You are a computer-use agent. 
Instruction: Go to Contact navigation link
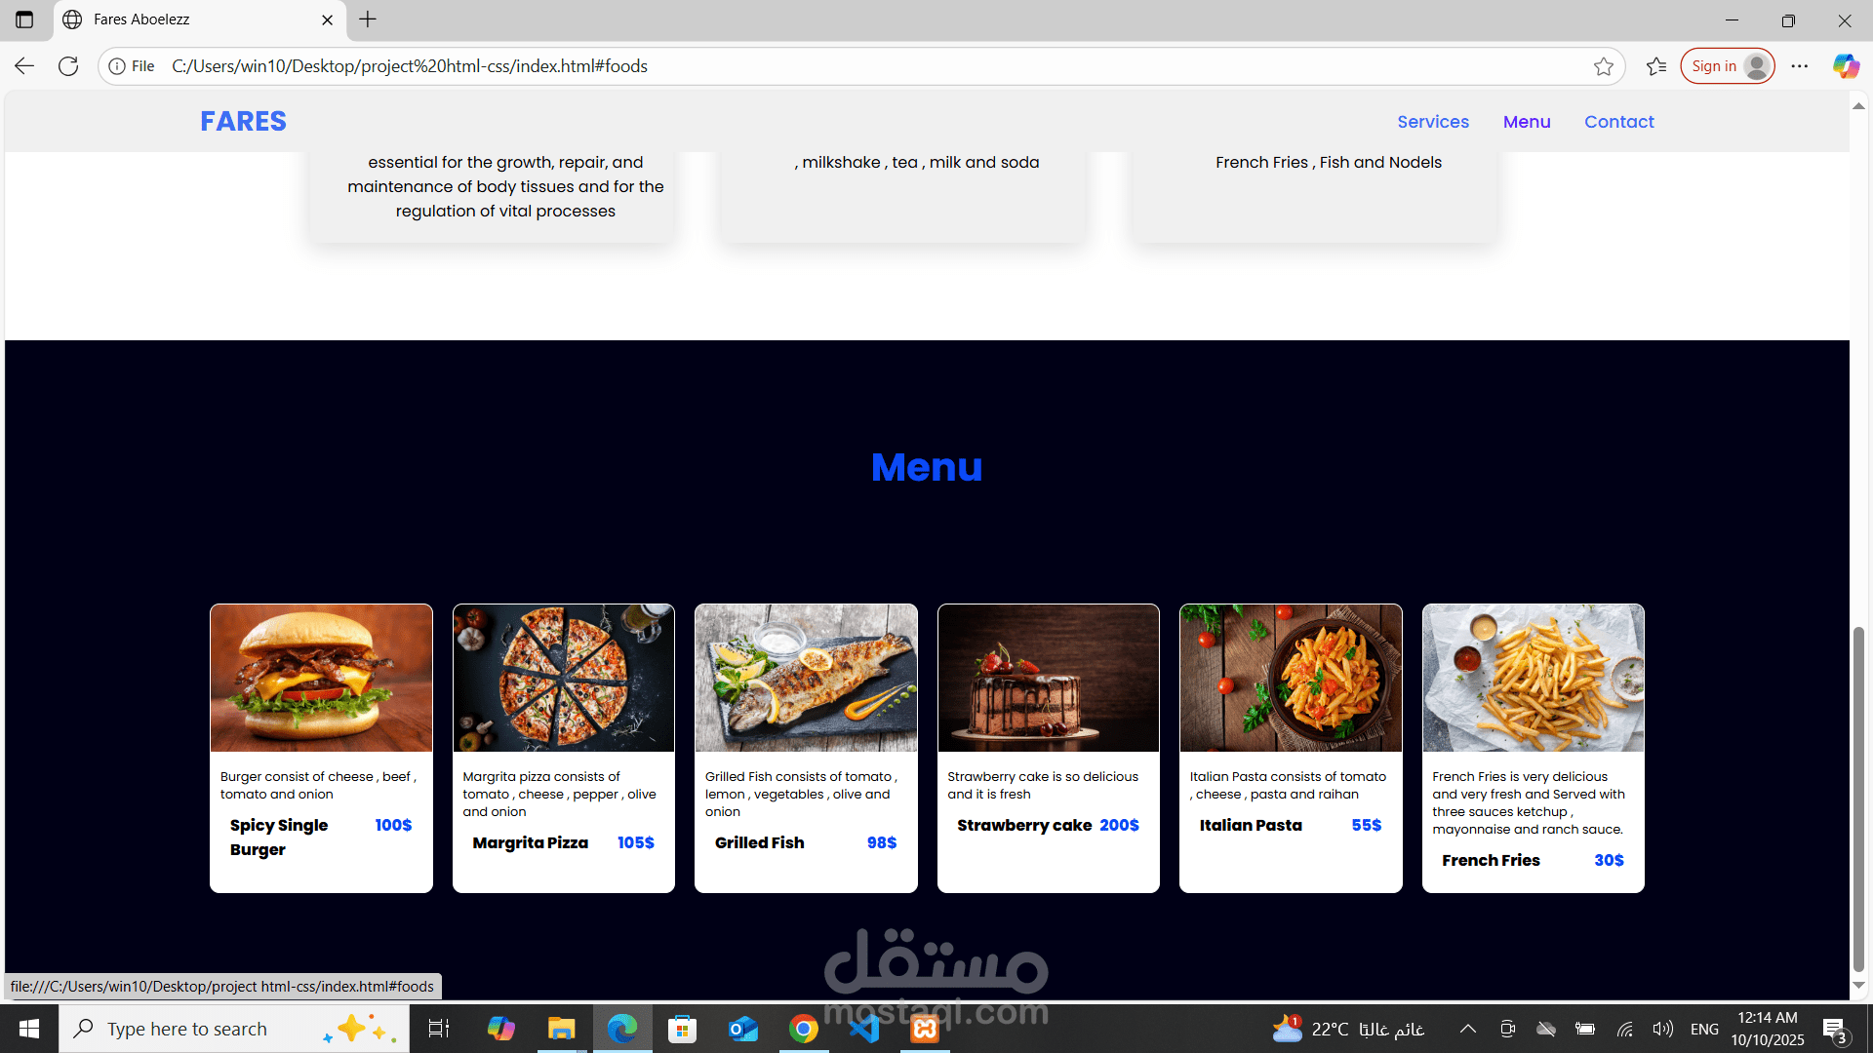coord(1618,122)
